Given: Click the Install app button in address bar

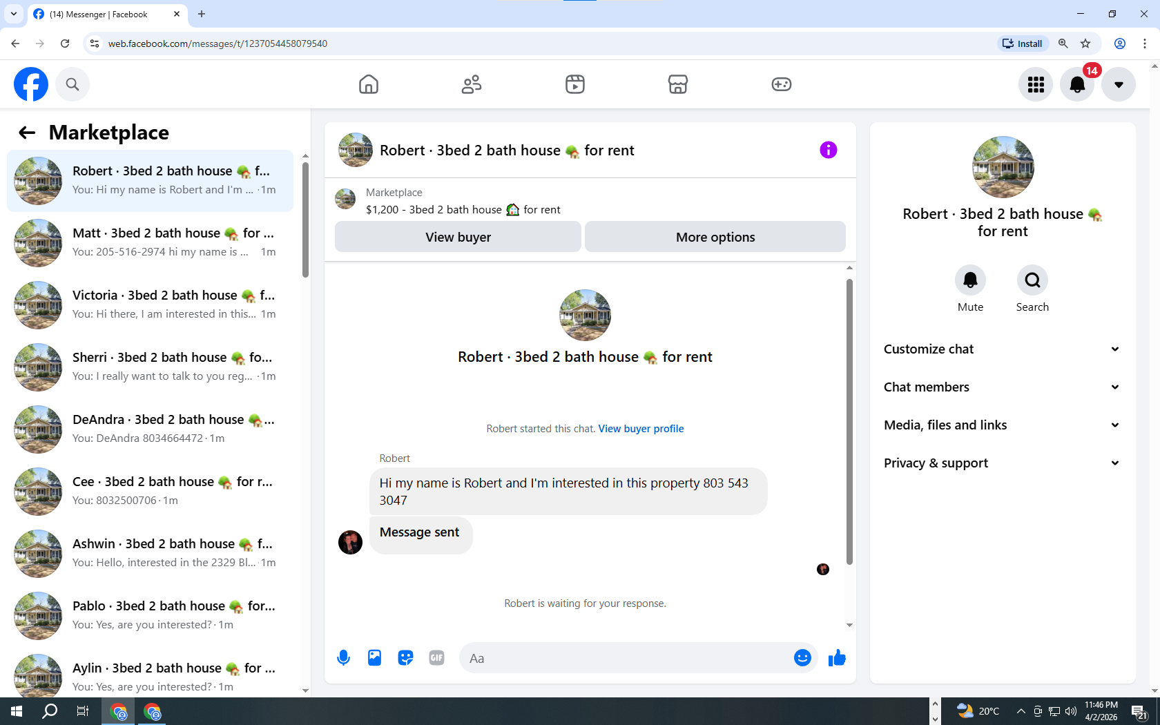Looking at the screenshot, I should [1023, 43].
